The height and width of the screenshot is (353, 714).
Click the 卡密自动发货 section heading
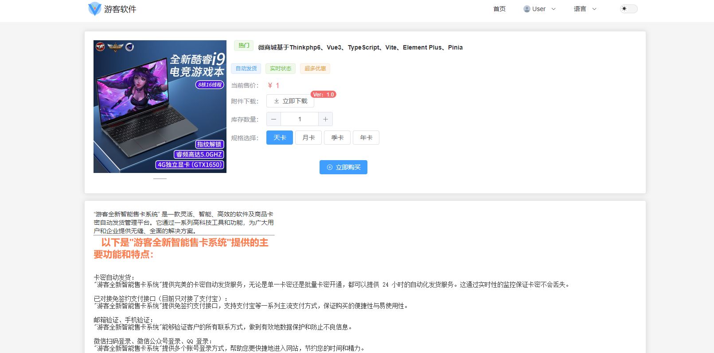(114, 277)
